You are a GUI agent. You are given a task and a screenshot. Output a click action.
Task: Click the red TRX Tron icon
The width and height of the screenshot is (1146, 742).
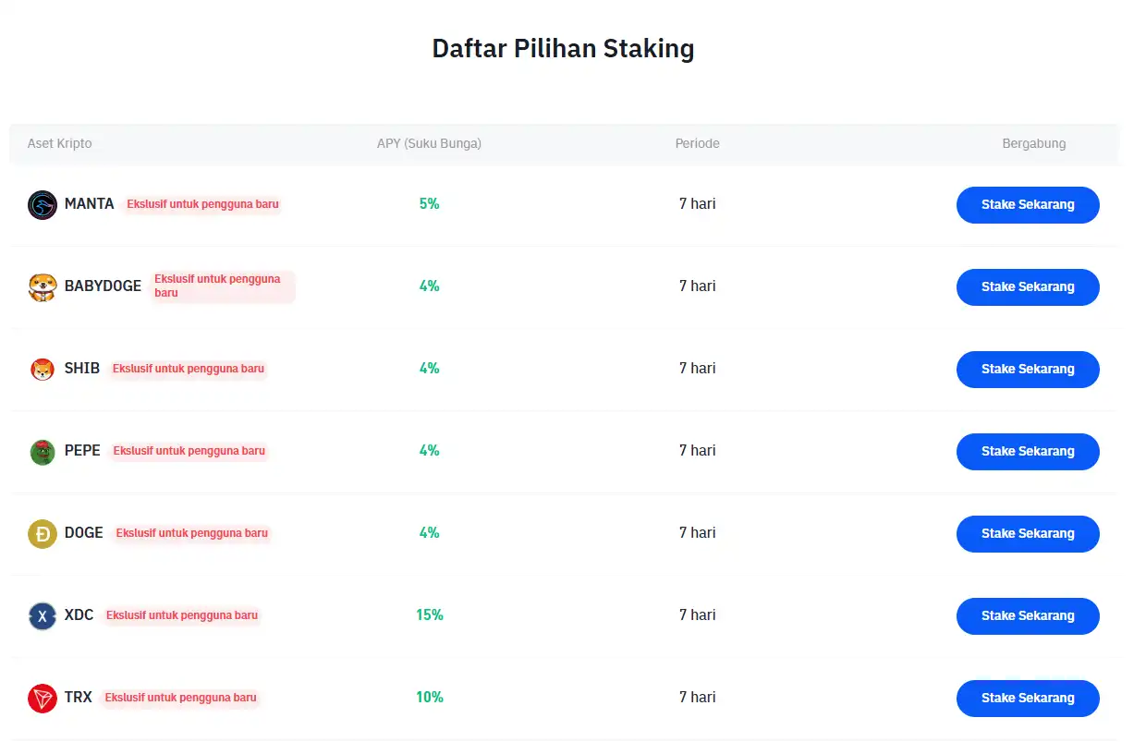[x=42, y=698]
